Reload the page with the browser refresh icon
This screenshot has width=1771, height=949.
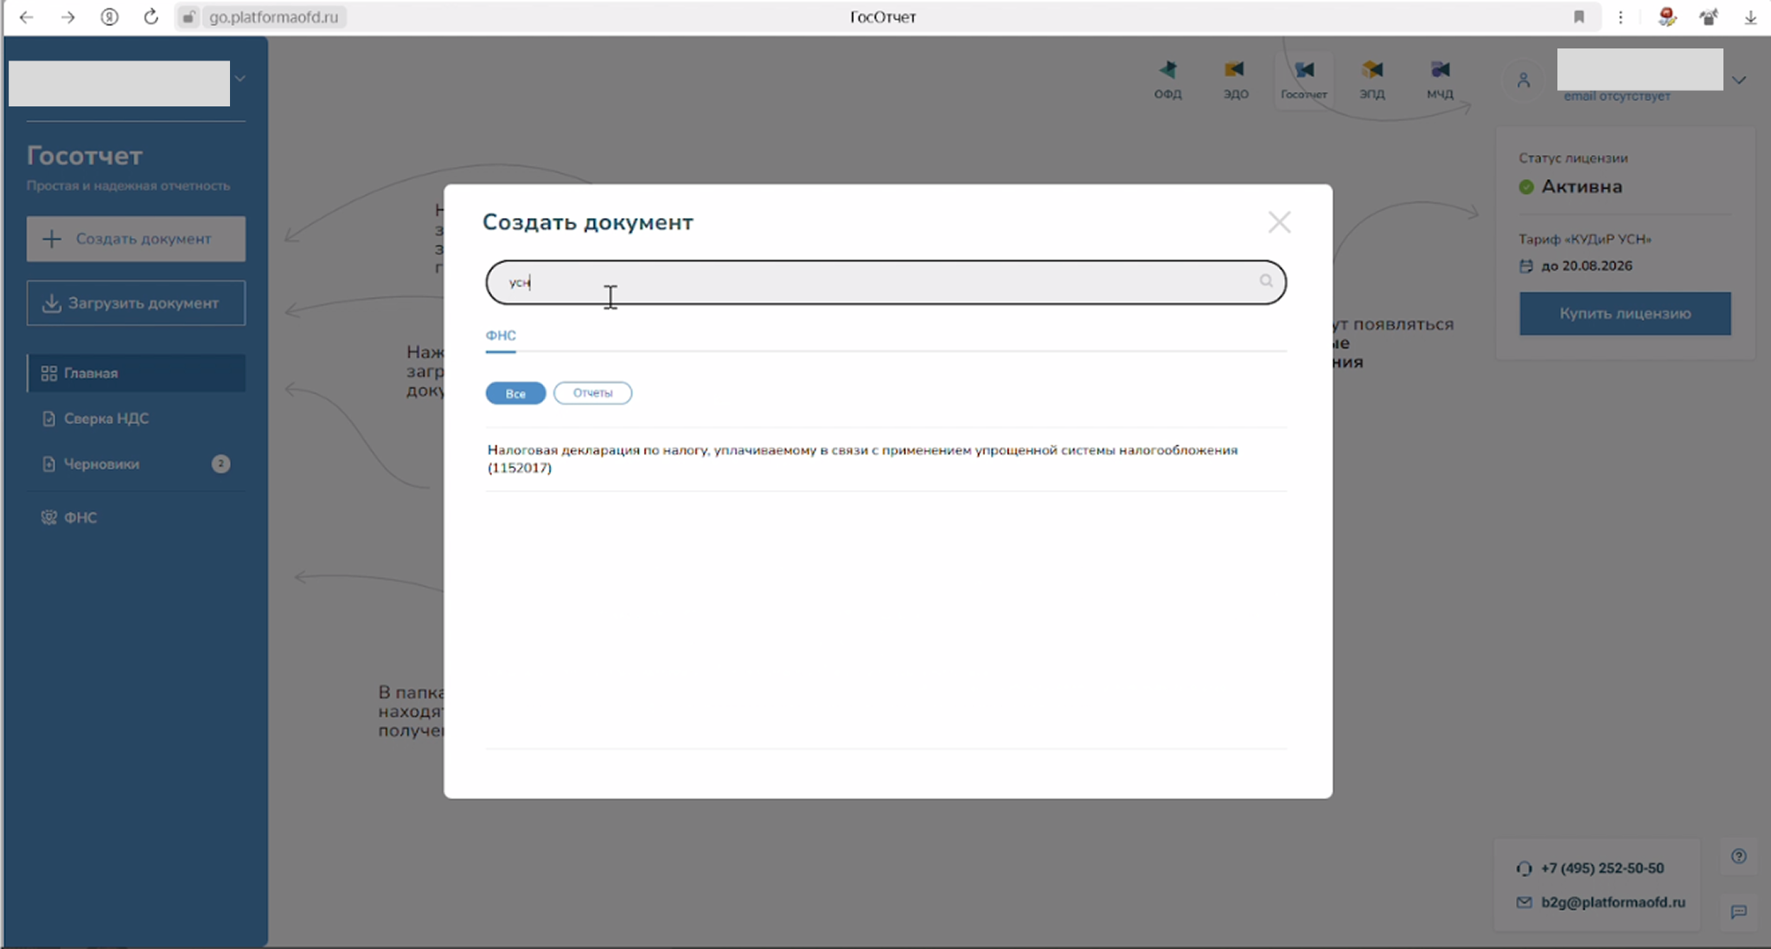[x=151, y=16]
